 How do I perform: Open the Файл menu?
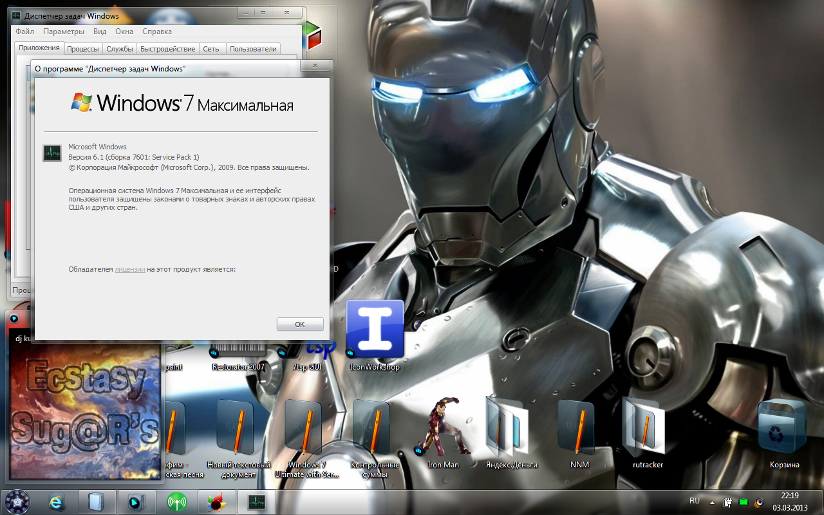pos(25,32)
